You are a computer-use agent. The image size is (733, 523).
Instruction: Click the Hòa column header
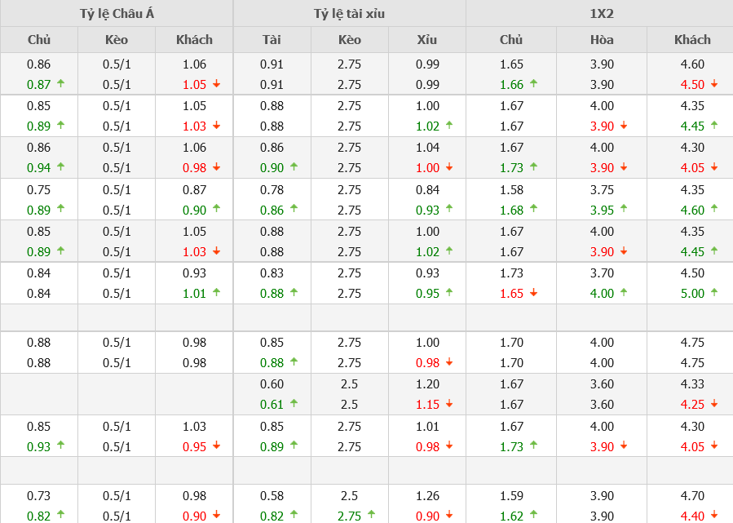tap(602, 39)
